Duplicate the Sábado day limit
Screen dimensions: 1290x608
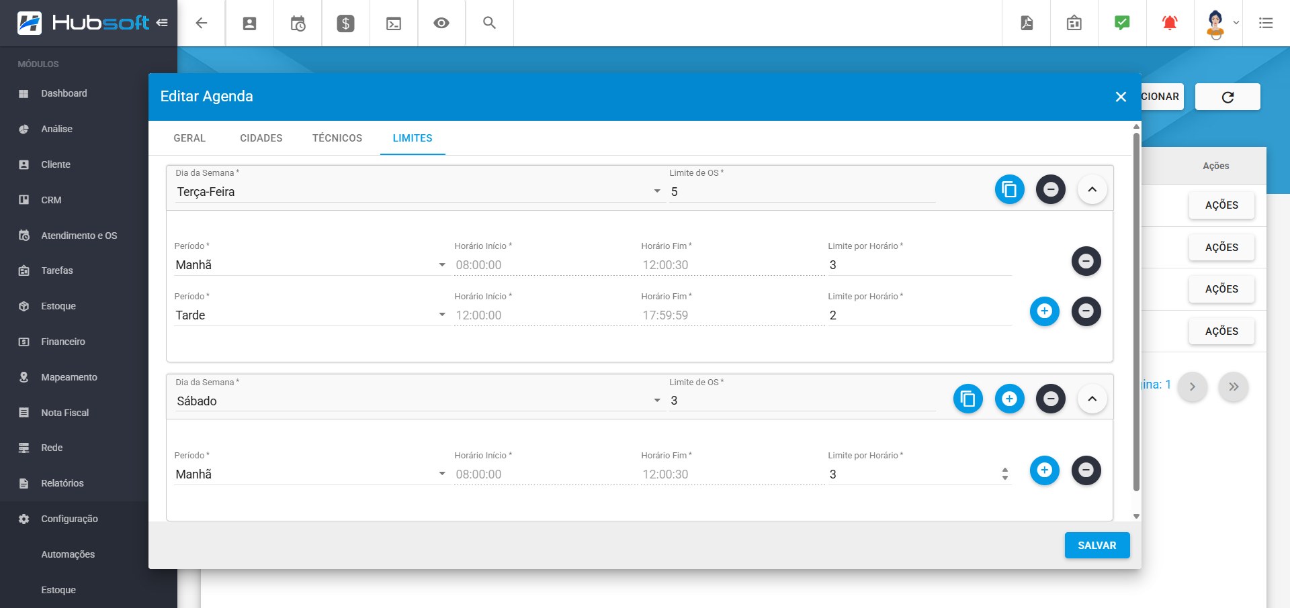[967, 399]
